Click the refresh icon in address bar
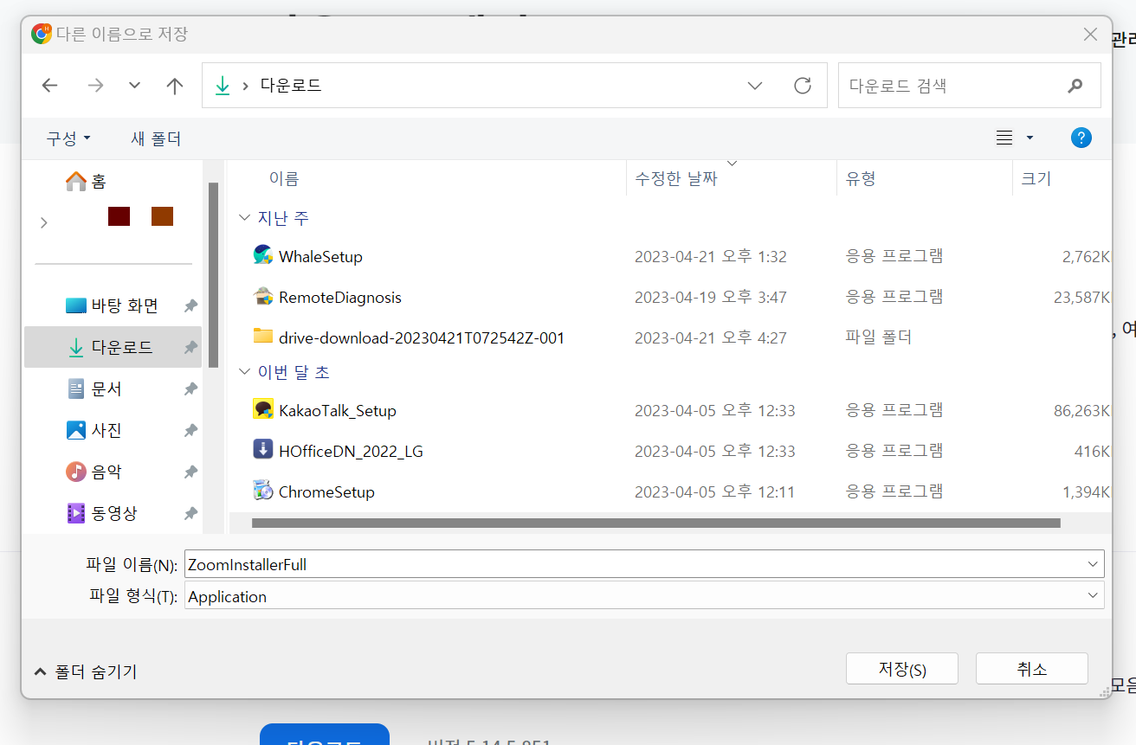This screenshot has width=1136, height=745. click(802, 85)
